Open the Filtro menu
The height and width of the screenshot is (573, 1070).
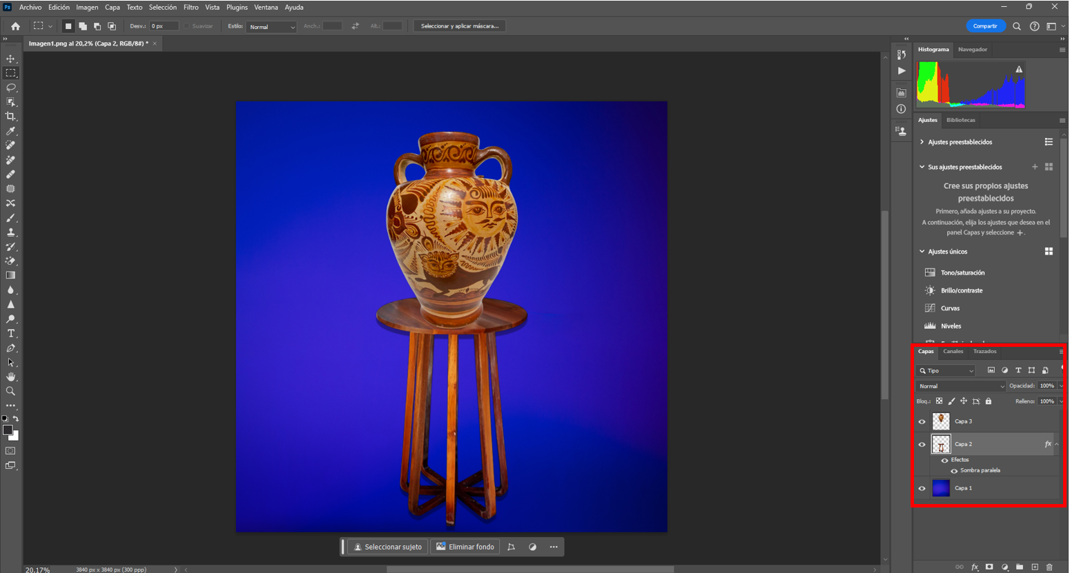point(191,8)
